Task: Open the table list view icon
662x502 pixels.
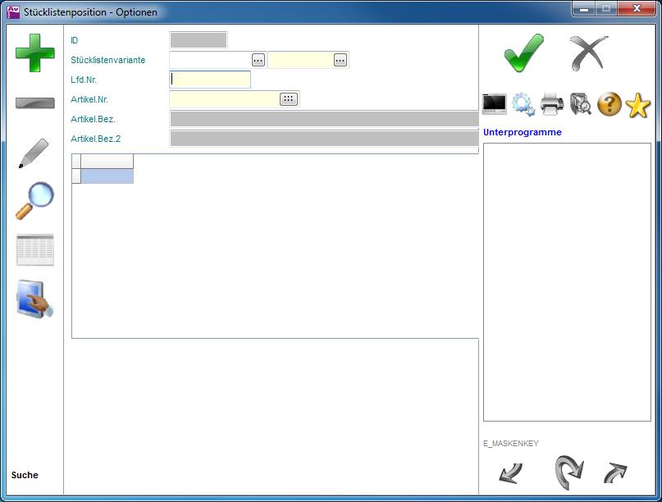Action: click(34, 250)
